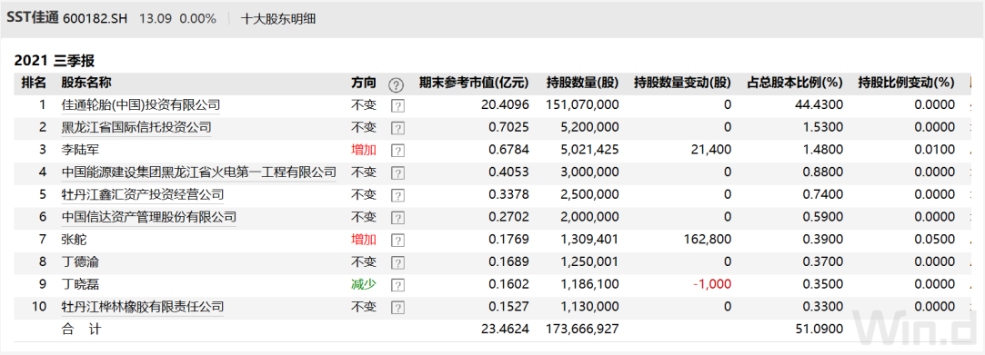Click question icon for 牡丹江桦林橡胶 row

click(x=397, y=308)
